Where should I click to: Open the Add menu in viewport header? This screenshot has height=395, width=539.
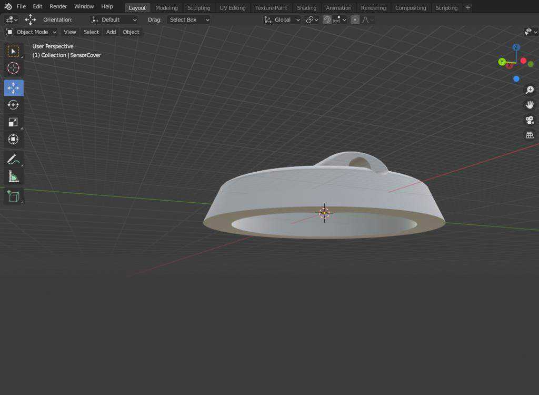pos(111,32)
